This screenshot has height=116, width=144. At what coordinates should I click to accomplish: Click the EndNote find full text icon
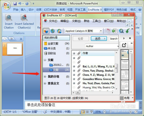121,31
